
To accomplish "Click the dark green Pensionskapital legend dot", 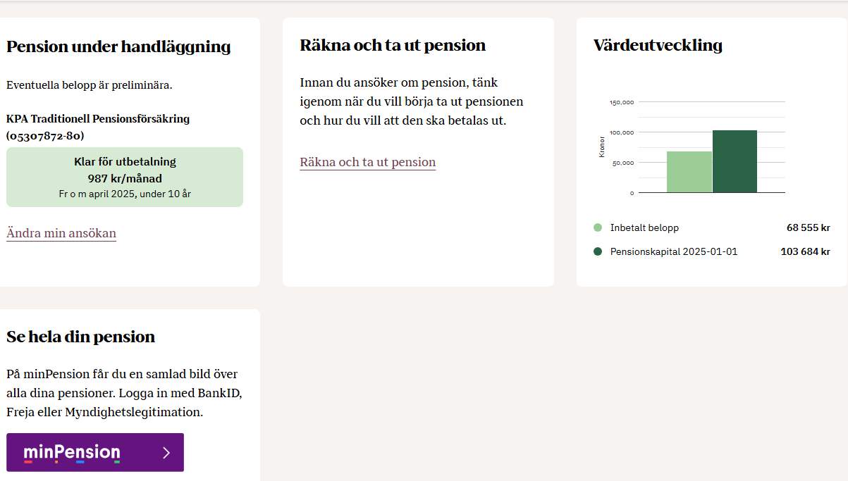I will point(598,251).
